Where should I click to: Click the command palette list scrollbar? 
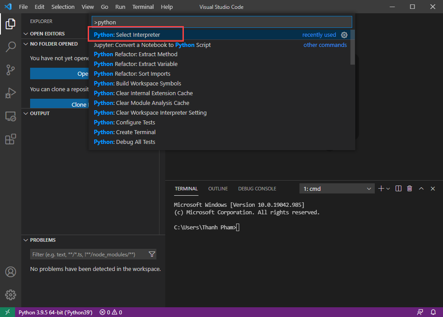(352, 47)
